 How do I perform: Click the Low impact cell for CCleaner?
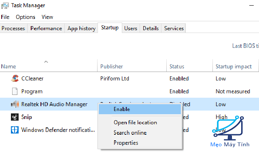point(221,78)
